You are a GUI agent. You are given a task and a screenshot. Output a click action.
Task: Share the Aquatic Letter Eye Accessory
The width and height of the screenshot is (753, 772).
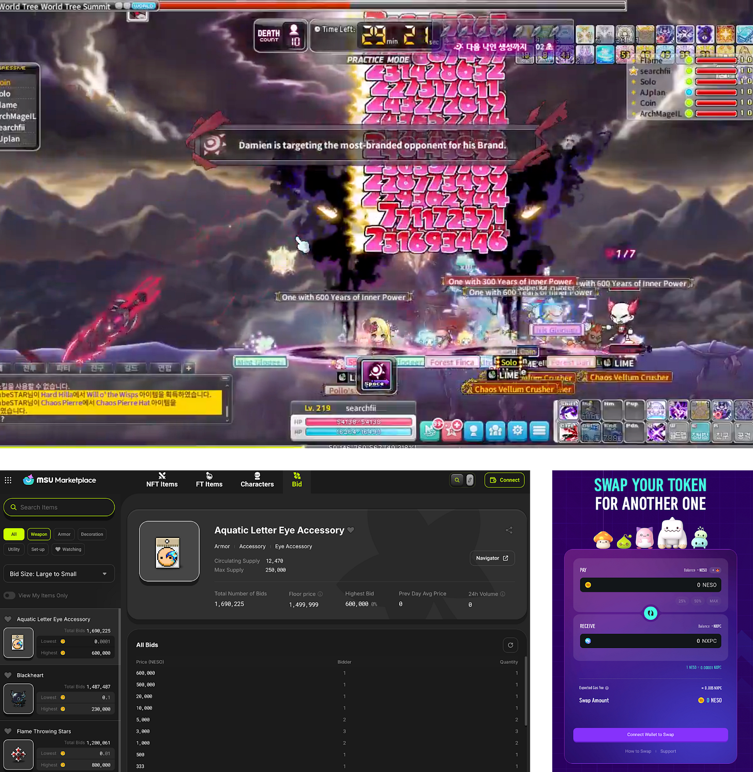(509, 530)
